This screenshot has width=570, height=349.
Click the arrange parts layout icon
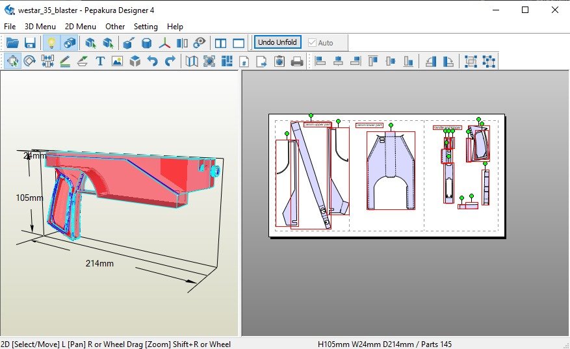(227, 60)
